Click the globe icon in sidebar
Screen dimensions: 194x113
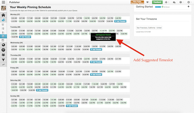(x=3, y=45)
